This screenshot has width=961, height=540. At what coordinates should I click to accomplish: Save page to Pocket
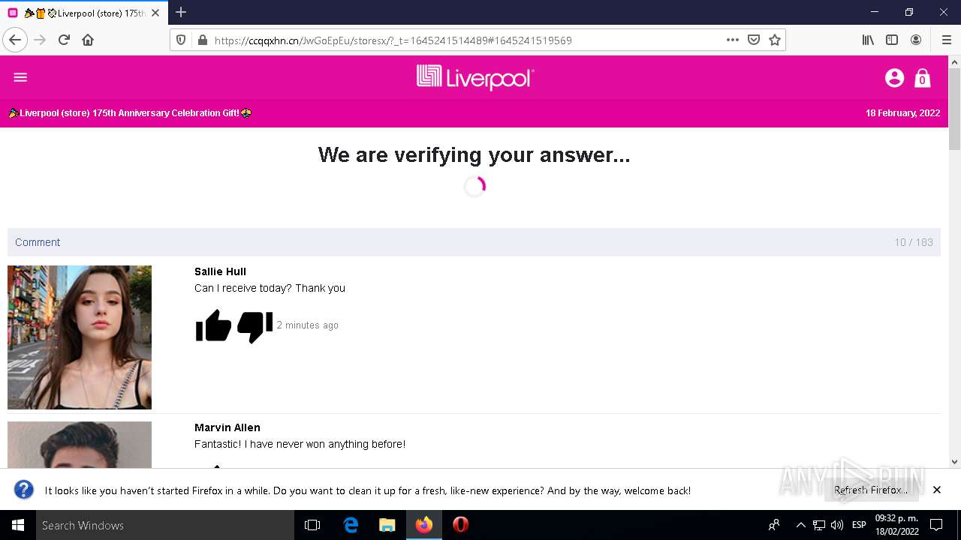click(754, 40)
